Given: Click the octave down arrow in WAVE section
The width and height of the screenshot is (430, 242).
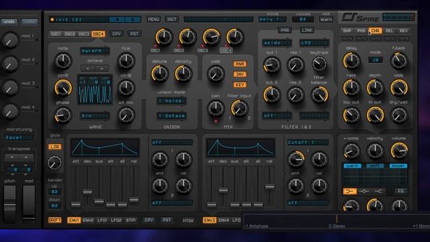Looking at the screenshot, I should click(x=87, y=69).
